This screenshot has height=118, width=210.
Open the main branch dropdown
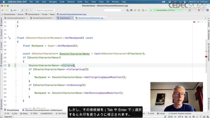(15, 10)
